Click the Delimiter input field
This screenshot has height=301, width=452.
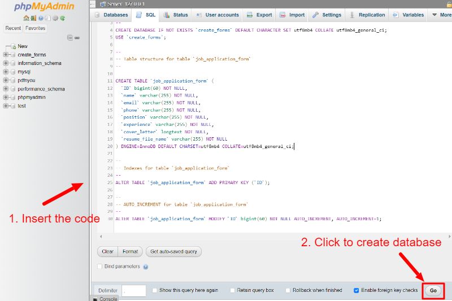[134, 291]
